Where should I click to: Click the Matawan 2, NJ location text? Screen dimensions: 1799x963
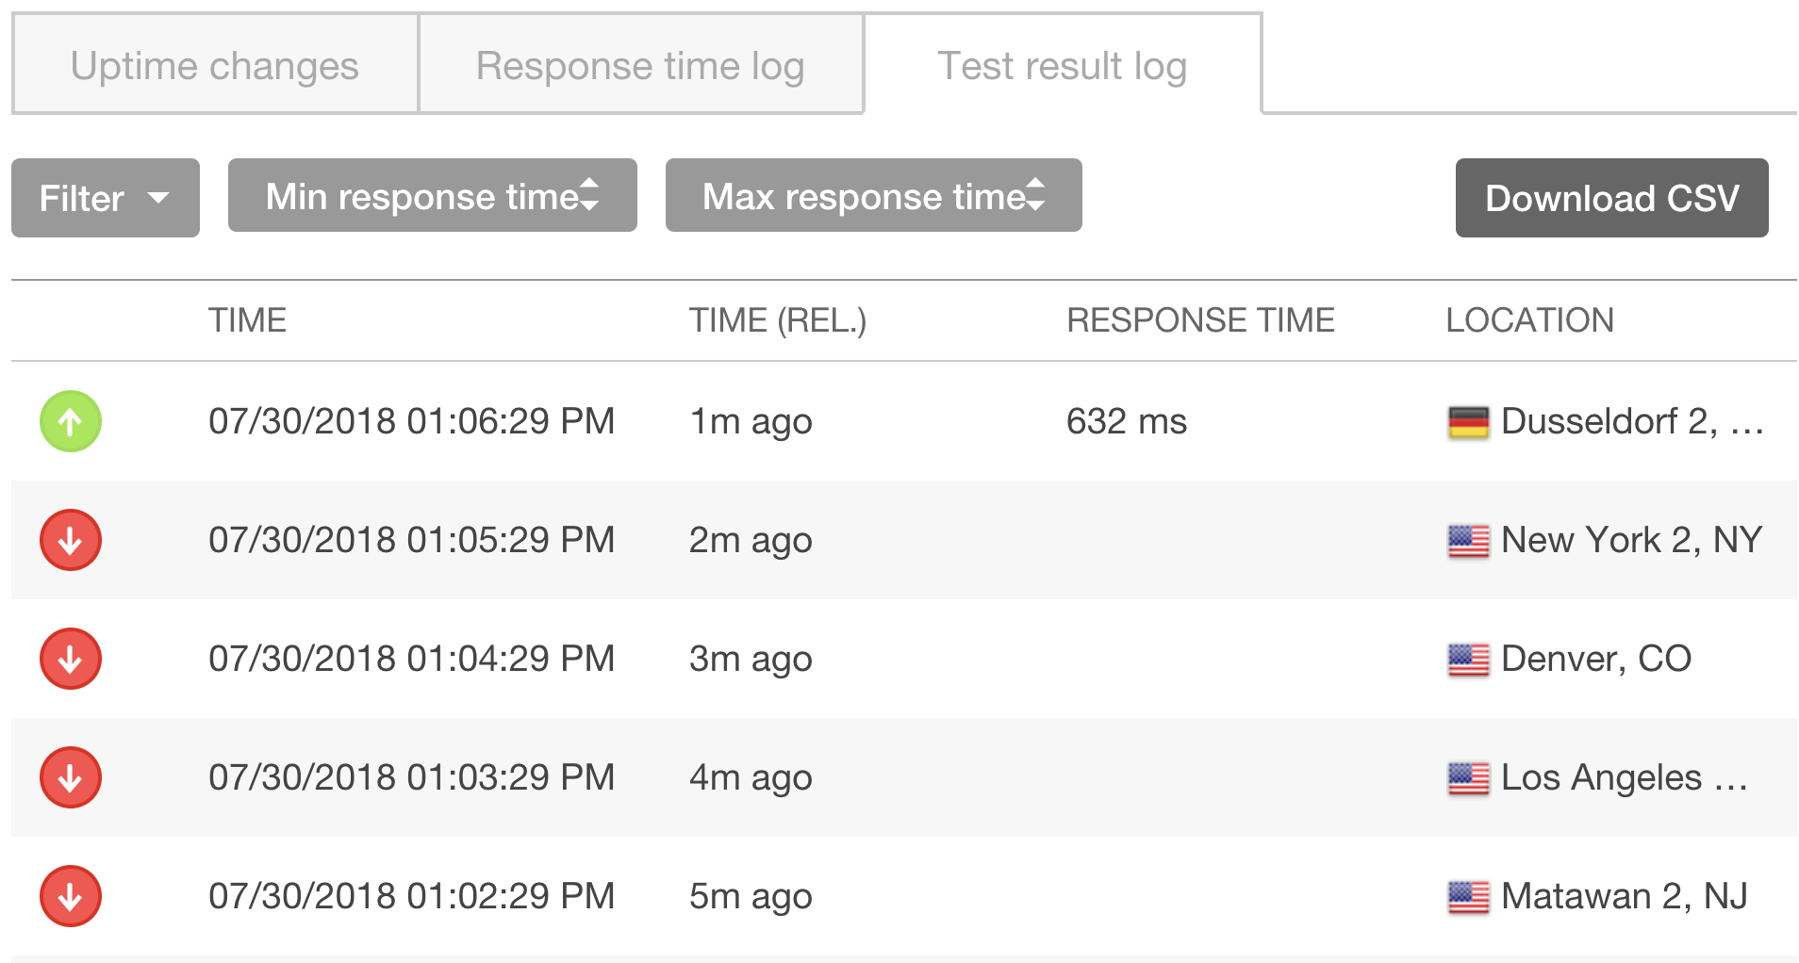click(x=1624, y=896)
